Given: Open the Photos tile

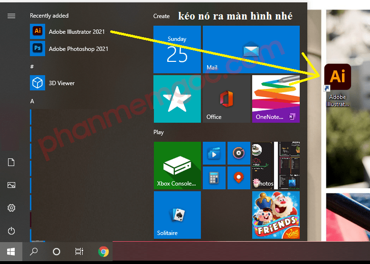Looking at the screenshot, I should [x=276, y=166].
